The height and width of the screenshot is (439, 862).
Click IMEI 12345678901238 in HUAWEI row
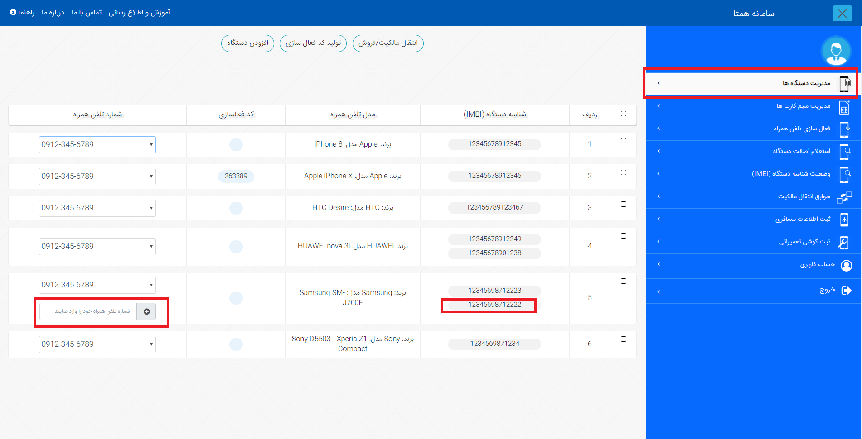(x=495, y=253)
